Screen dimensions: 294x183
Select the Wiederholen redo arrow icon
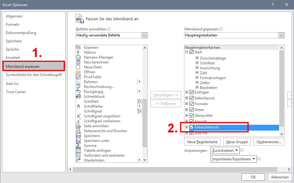tap(78, 160)
